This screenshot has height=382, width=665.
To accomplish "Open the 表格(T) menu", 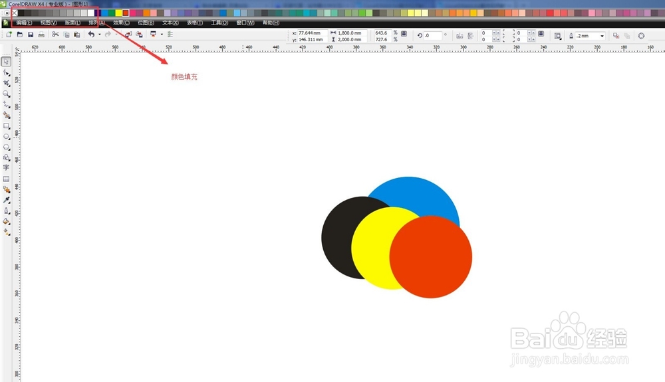I will 195,23.
